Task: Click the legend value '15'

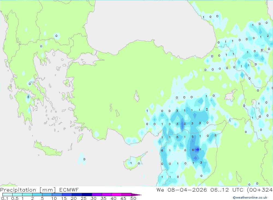Action: [64, 198]
